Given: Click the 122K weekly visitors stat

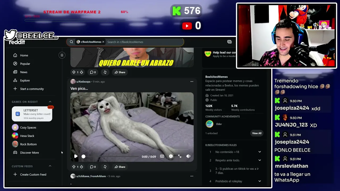Looking at the screenshot, I should point(214,108).
